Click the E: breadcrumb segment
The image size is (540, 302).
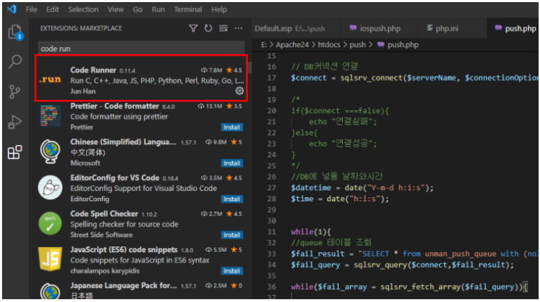pyautogui.click(x=263, y=45)
